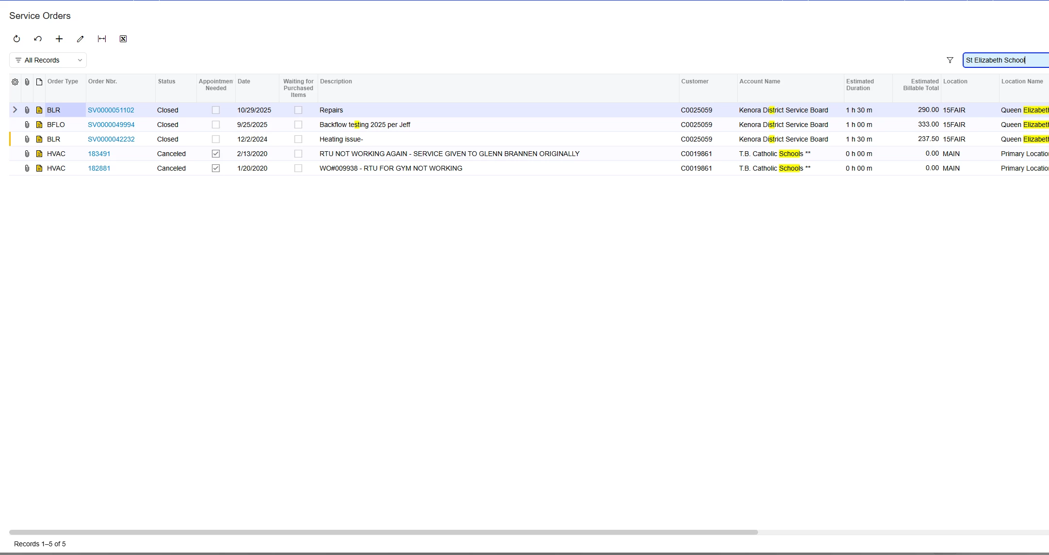Click the Fit to Screen columns icon
This screenshot has height=555, width=1049.
pos(102,39)
